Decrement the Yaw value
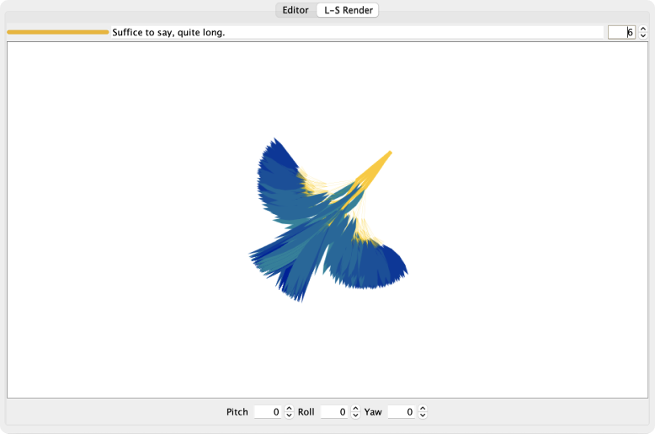 pos(423,415)
